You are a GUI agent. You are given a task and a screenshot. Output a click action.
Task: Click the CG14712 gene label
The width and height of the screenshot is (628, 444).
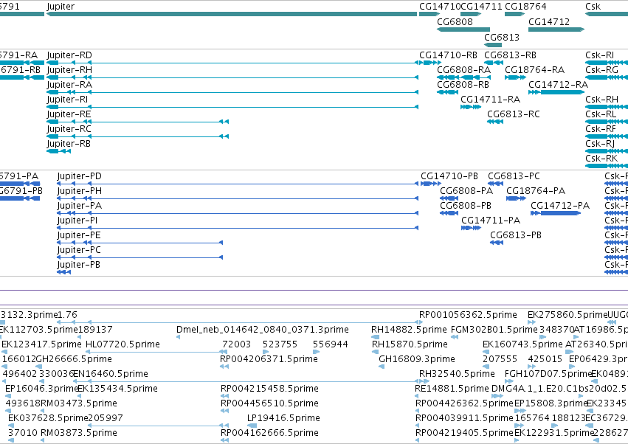click(x=549, y=22)
